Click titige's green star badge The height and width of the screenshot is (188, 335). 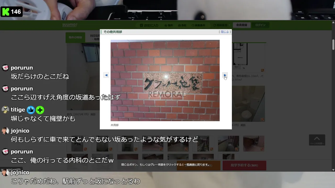(x=40, y=110)
